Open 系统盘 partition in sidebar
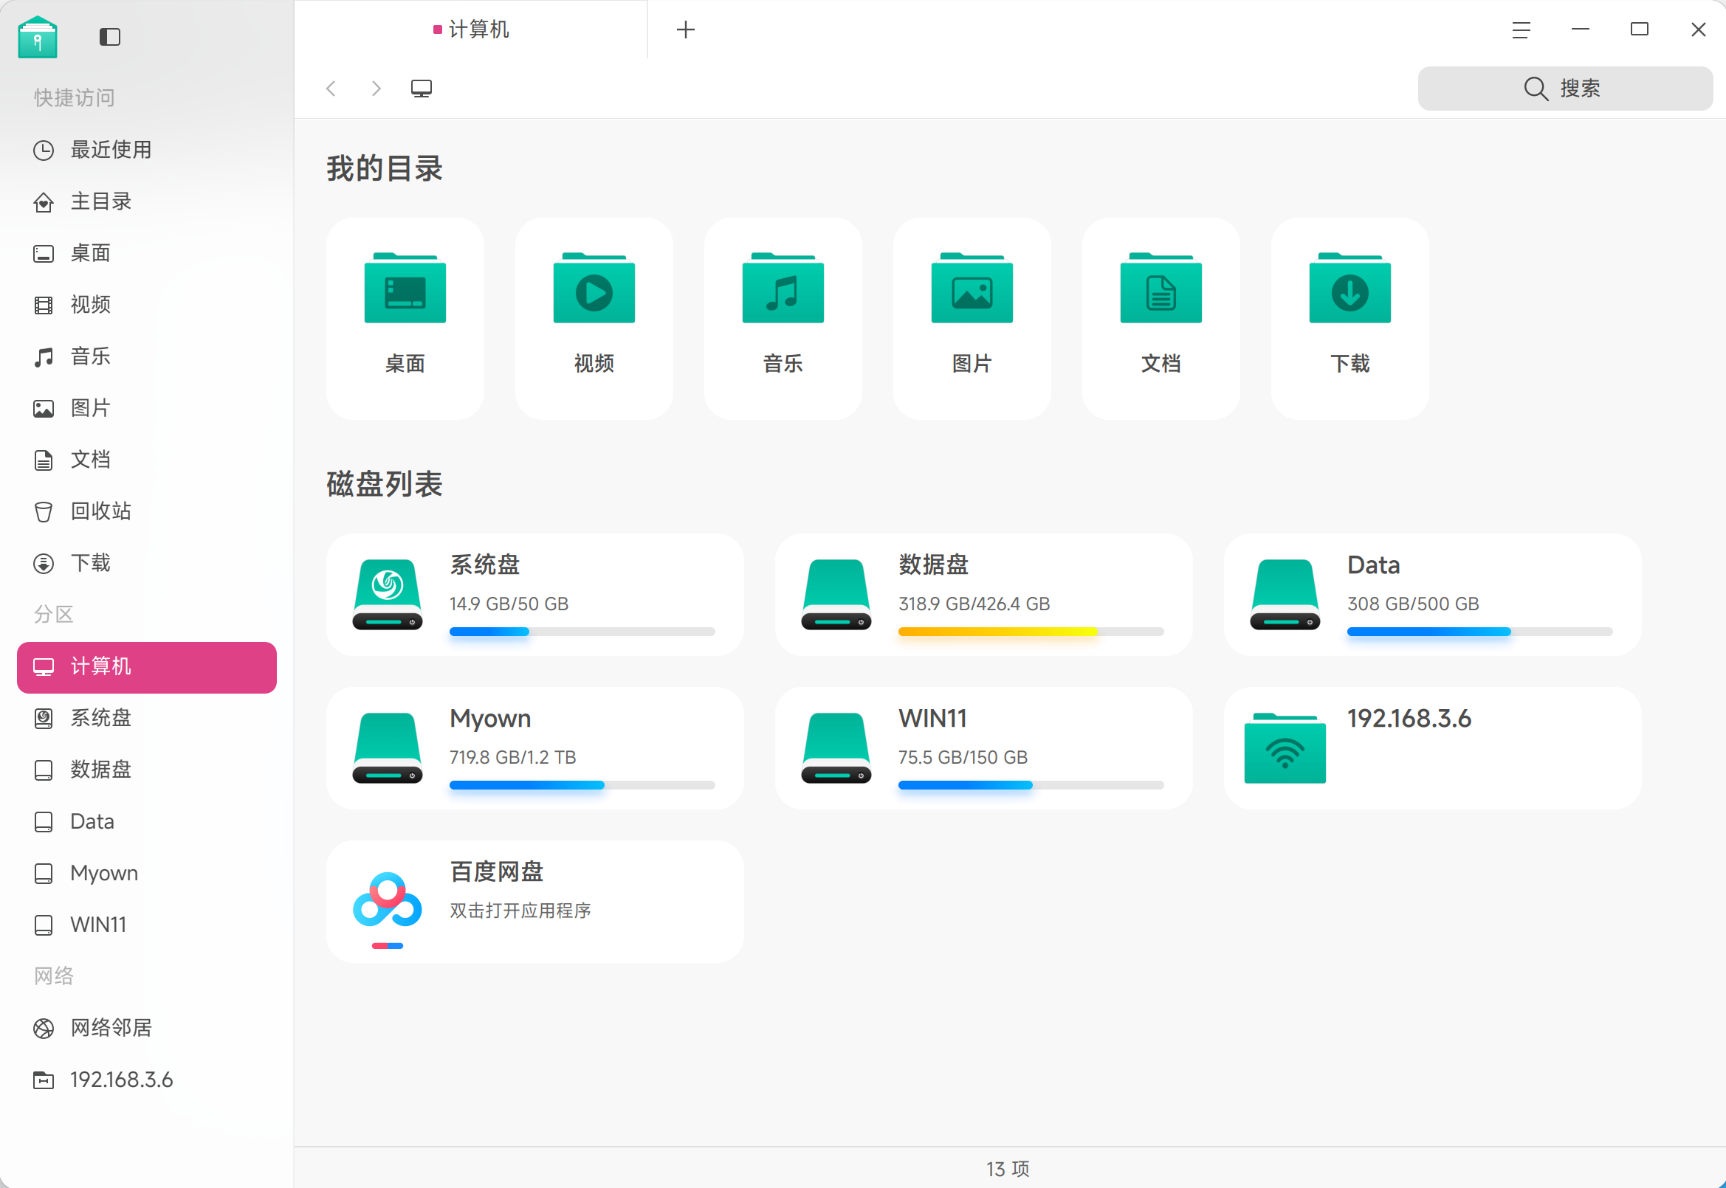Screen dimensions: 1726x1188 tap(147, 718)
